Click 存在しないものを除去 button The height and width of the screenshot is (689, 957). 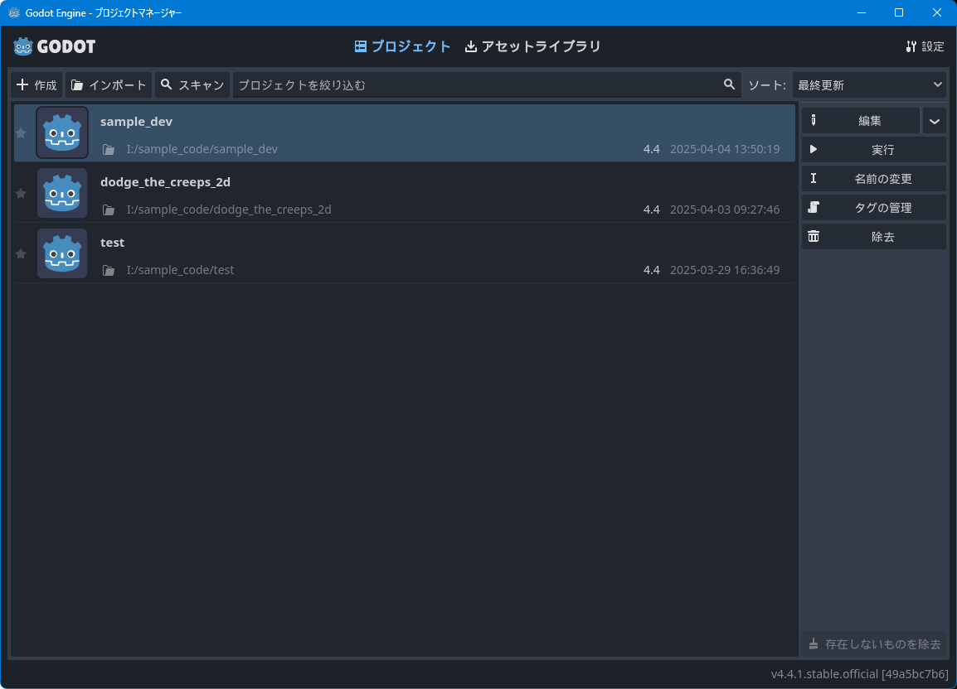point(874,644)
